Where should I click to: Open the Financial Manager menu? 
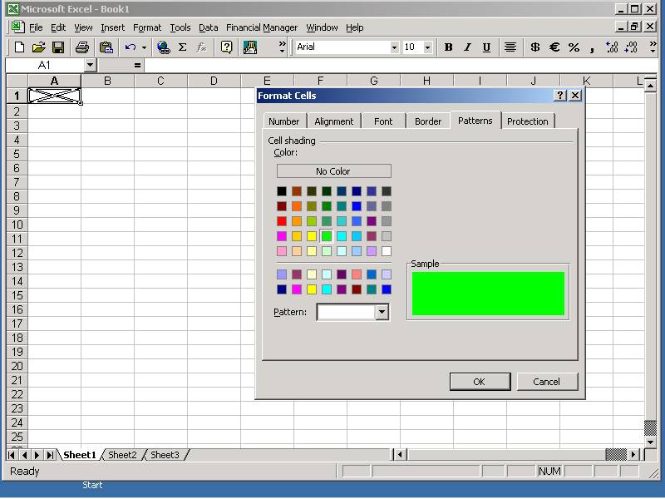click(x=261, y=27)
